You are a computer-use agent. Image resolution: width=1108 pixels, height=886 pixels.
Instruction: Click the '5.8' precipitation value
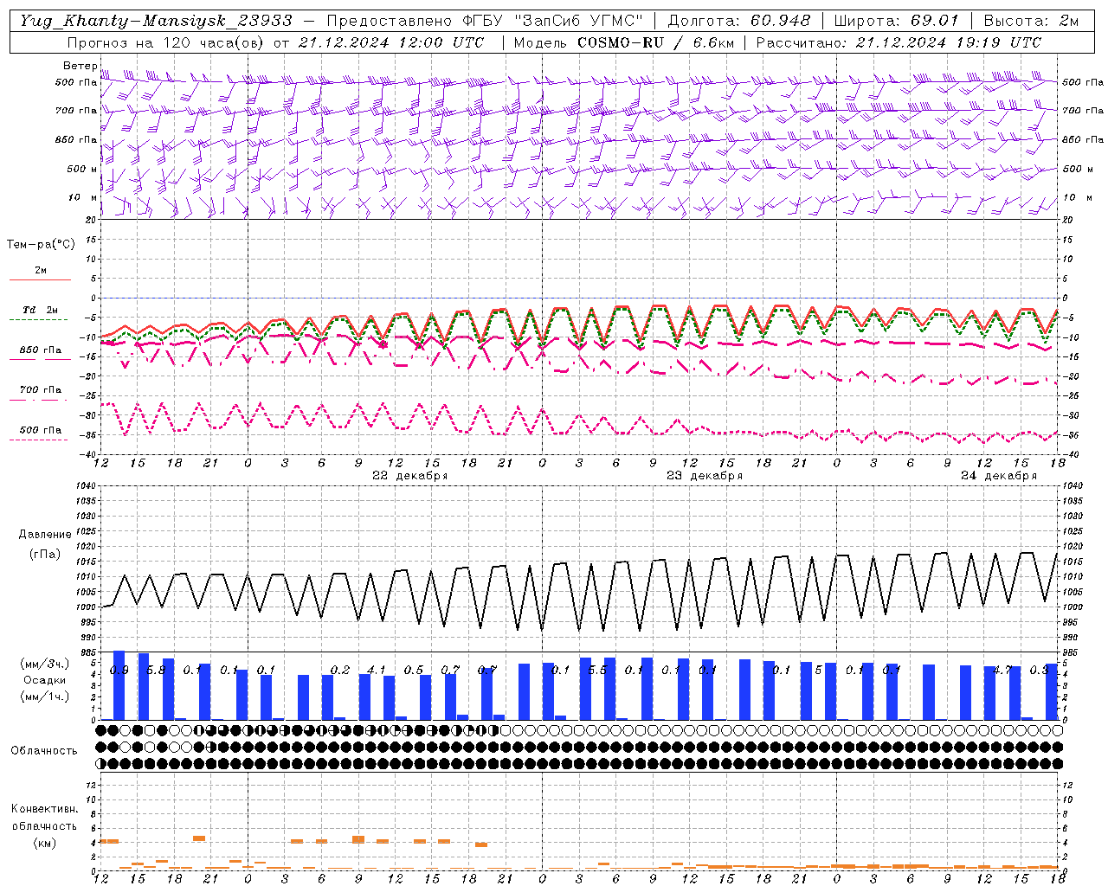(x=156, y=670)
